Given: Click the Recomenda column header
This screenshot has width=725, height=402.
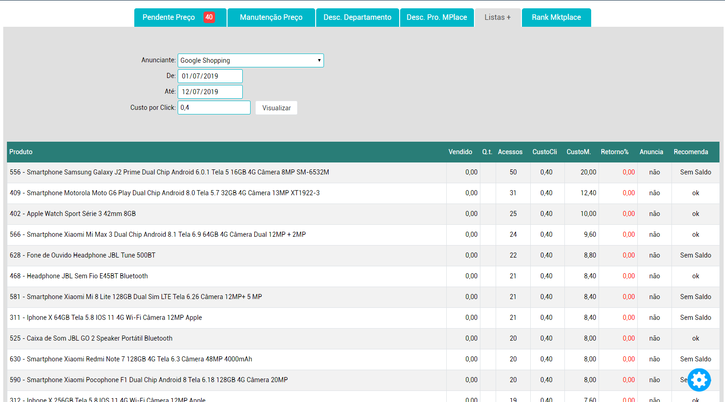Looking at the screenshot, I should [x=691, y=152].
